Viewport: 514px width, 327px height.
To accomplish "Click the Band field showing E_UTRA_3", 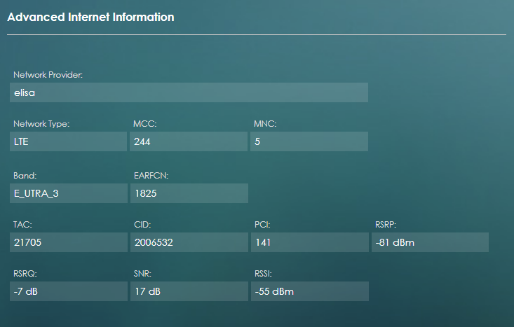I will [68, 193].
